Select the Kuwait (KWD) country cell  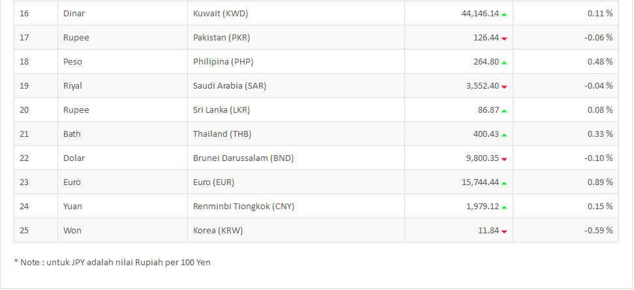tap(296, 13)
